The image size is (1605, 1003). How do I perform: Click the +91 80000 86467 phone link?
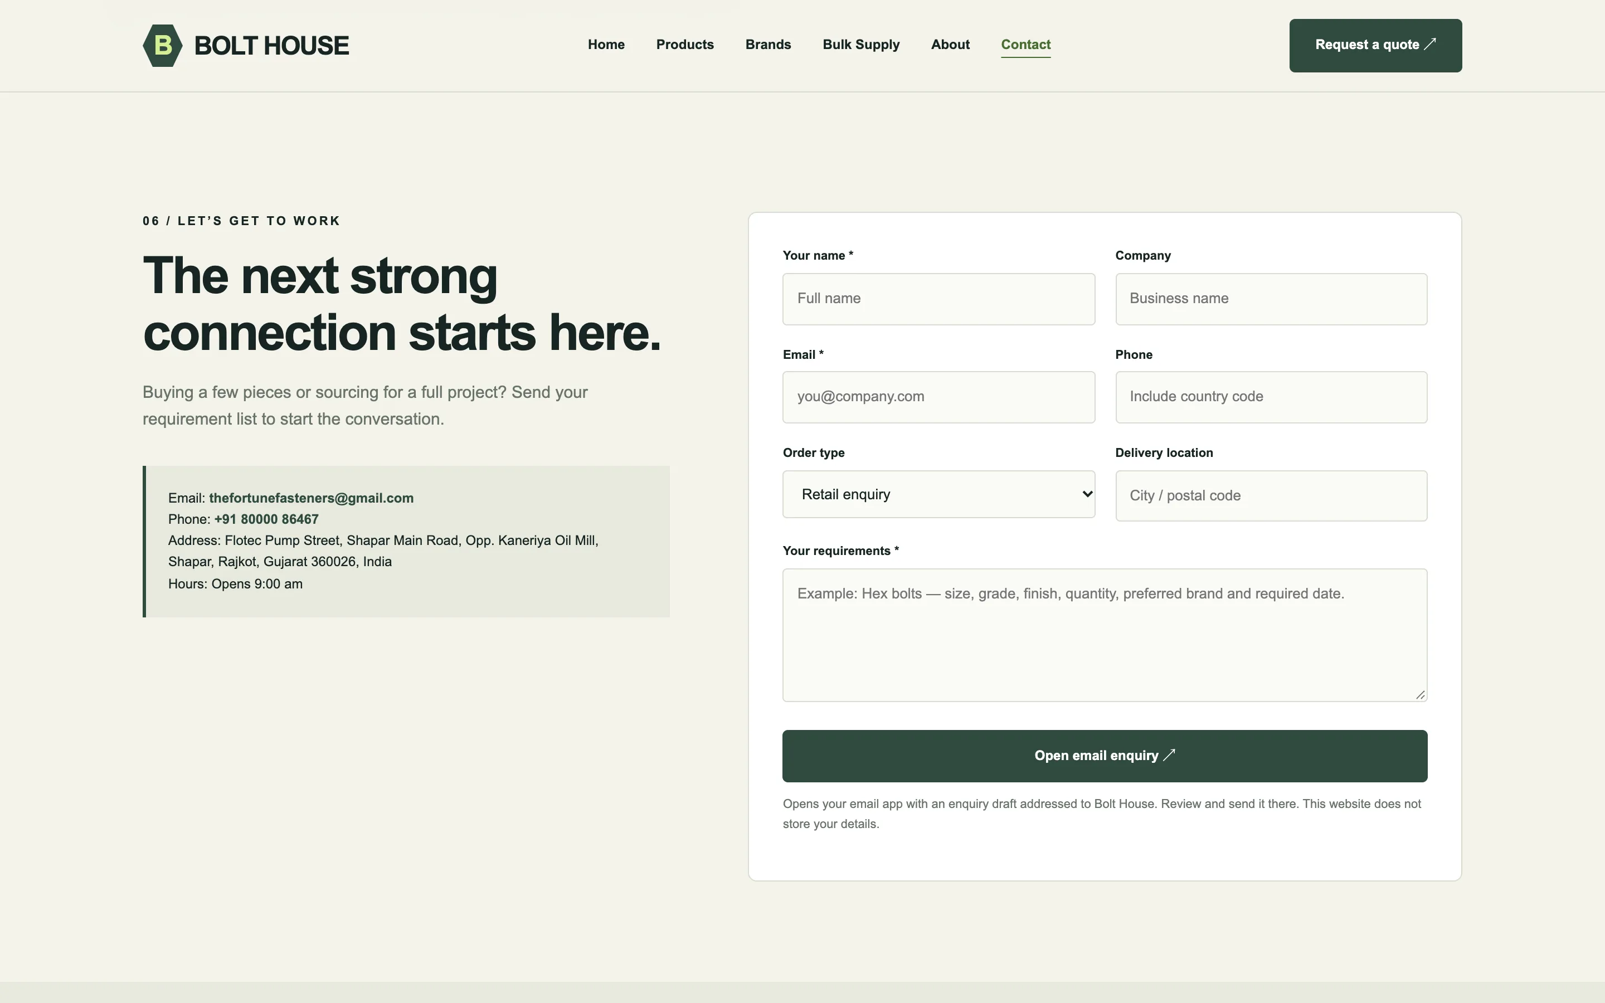(266, 519)
